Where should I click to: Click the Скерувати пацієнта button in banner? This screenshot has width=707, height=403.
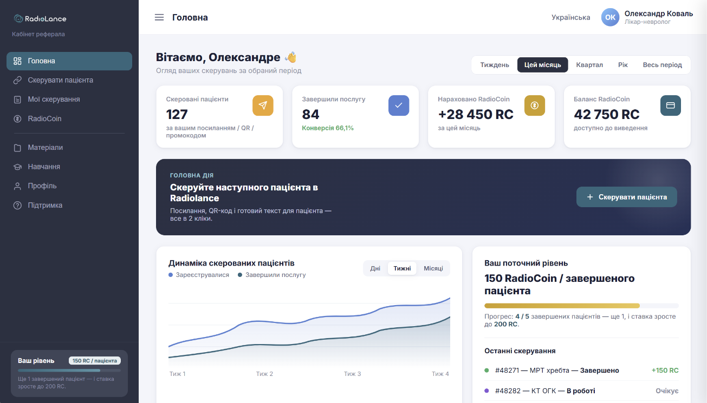pyautogui.click(x=627, y=197)
